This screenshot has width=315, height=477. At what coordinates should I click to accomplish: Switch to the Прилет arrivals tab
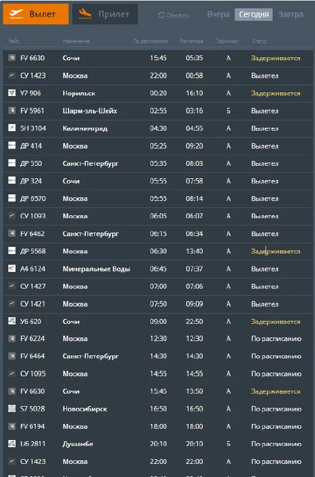(105, 14)
